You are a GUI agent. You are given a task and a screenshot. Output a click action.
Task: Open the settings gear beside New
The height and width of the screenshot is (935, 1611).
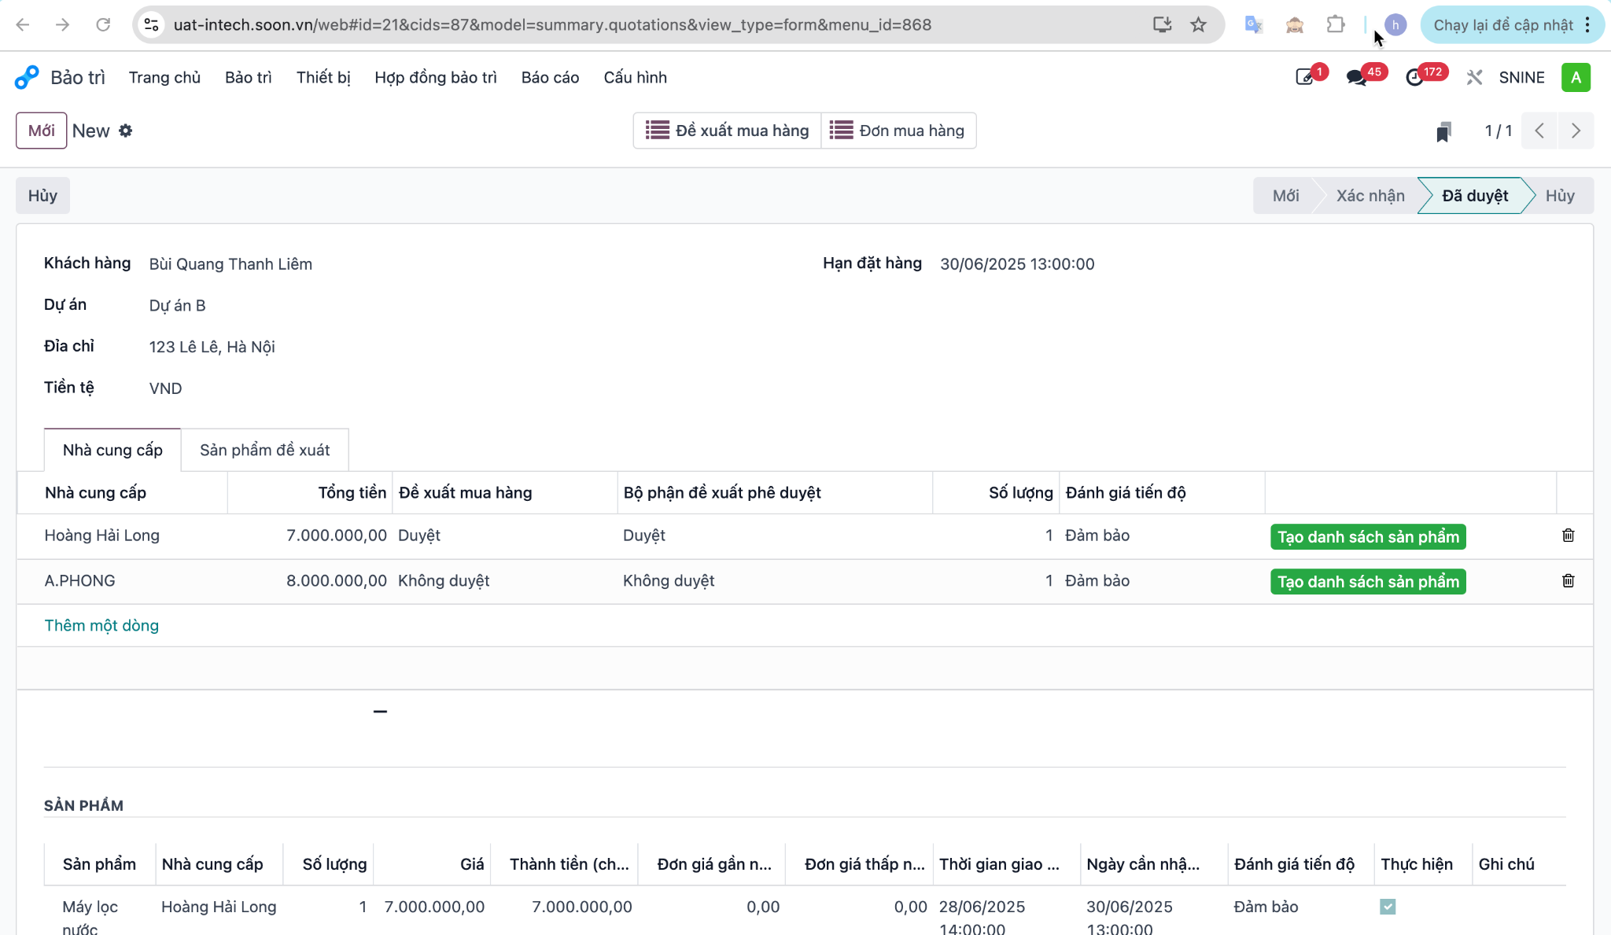(126, 131)
